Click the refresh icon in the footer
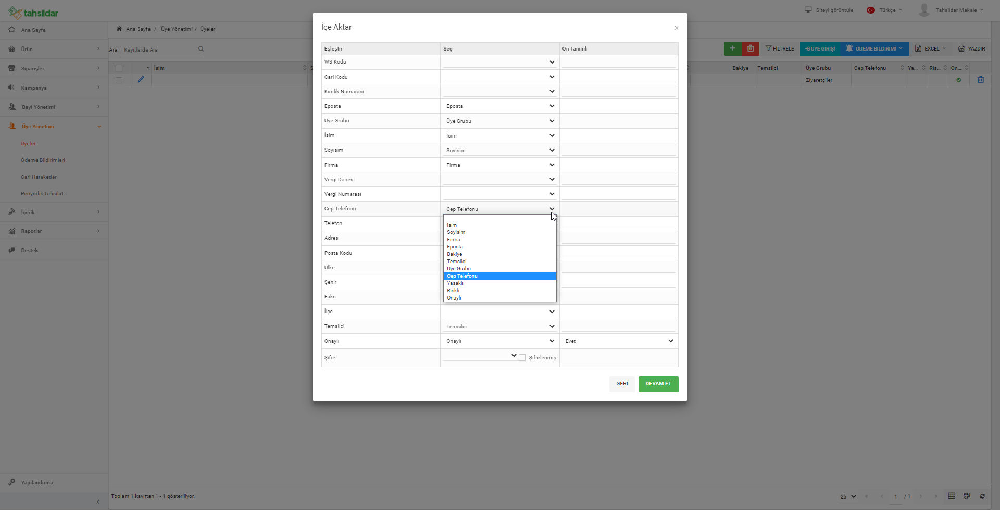This screenshot has height=510, width=1000. point(982,496)
